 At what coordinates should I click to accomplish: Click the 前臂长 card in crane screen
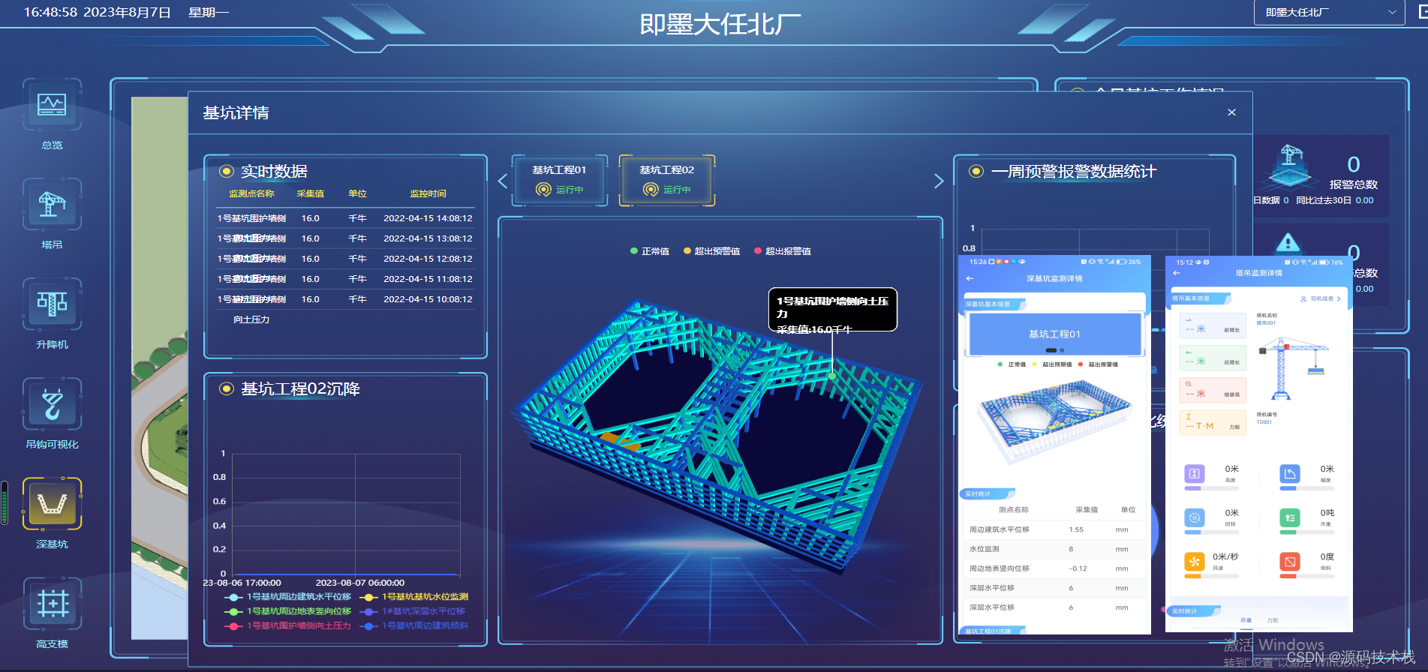coord(1213,327)
